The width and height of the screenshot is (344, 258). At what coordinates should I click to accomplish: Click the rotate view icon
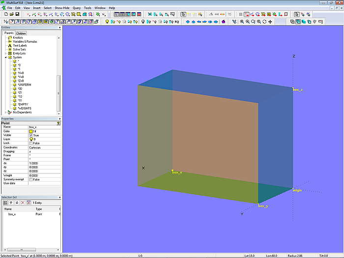coord(264,22)
